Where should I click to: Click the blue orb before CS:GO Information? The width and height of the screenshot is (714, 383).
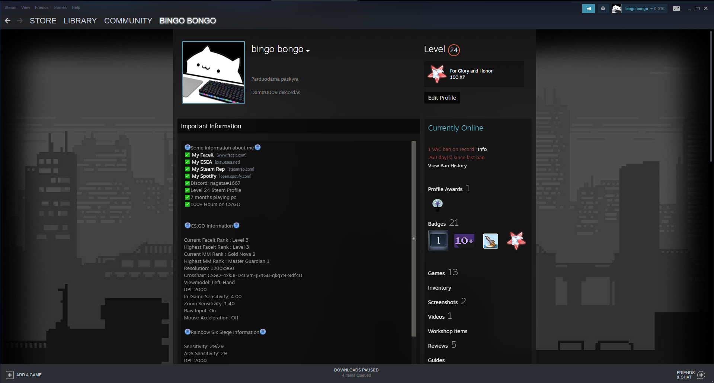[188, 225]
